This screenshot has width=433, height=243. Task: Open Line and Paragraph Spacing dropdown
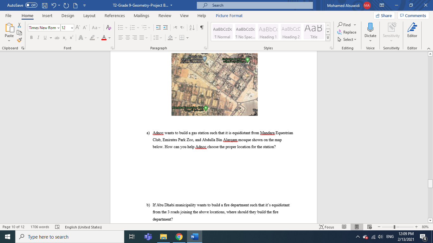pos(157,38)
